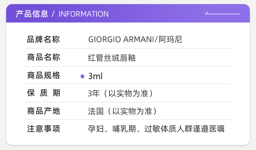Click the 3ml specification value
This screenshot has width=256, height=150.
(95, 76)
